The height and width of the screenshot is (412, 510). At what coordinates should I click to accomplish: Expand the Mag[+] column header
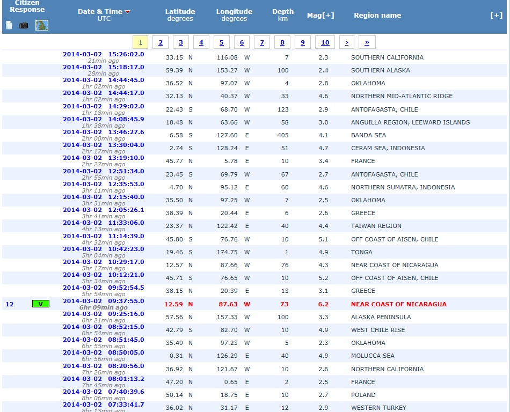click(320, 15)
